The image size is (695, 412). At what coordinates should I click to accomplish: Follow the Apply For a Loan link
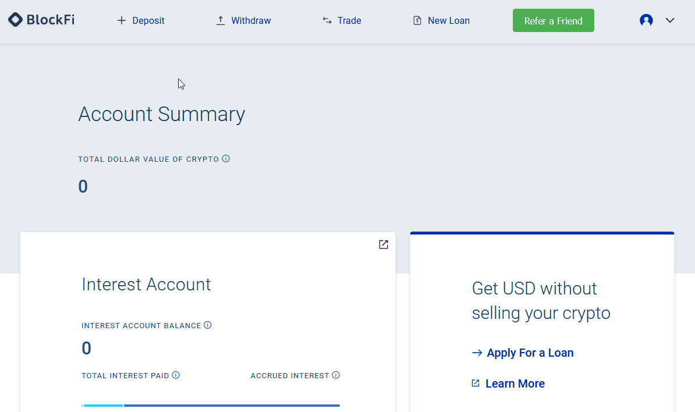coord(530,353)
